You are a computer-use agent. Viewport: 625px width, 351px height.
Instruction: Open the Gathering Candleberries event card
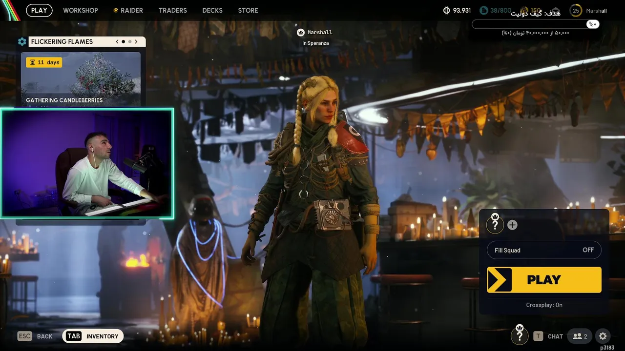point(81,79)
